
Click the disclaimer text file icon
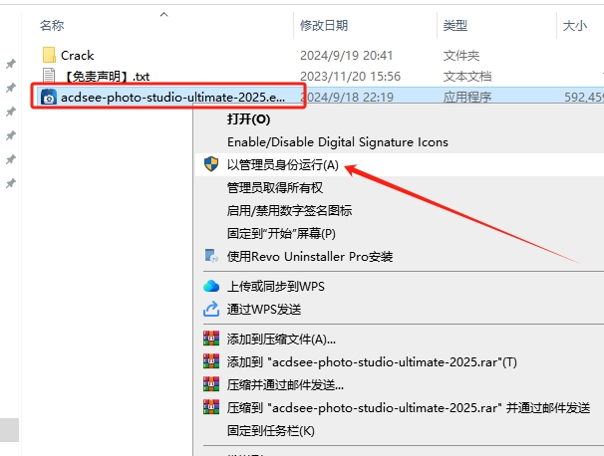tap(49, 76)
